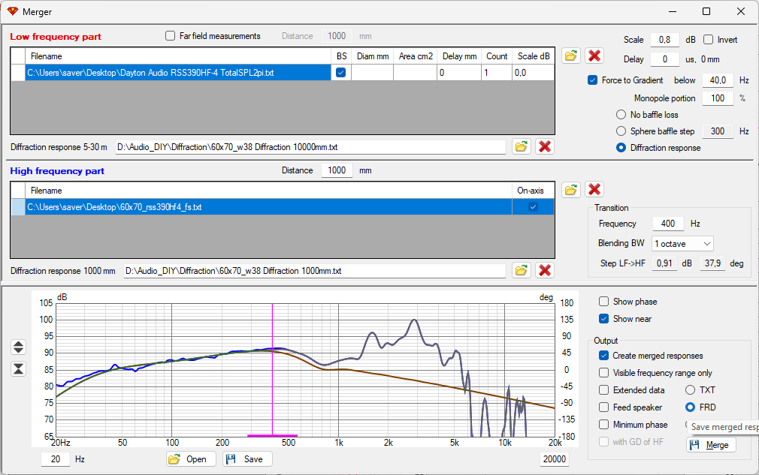
Task: Click Diffraction 10000mm path text field
Action: (310, 147)
